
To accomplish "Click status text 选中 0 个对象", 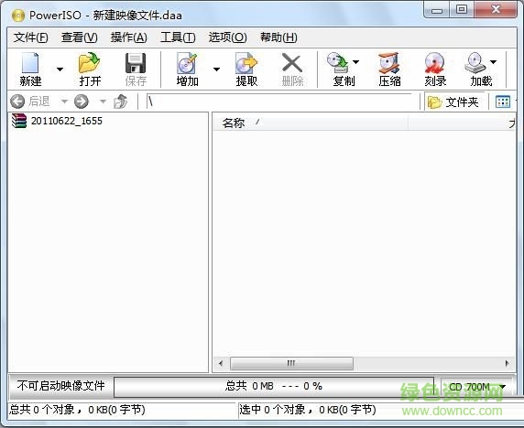I will [272, 410].
